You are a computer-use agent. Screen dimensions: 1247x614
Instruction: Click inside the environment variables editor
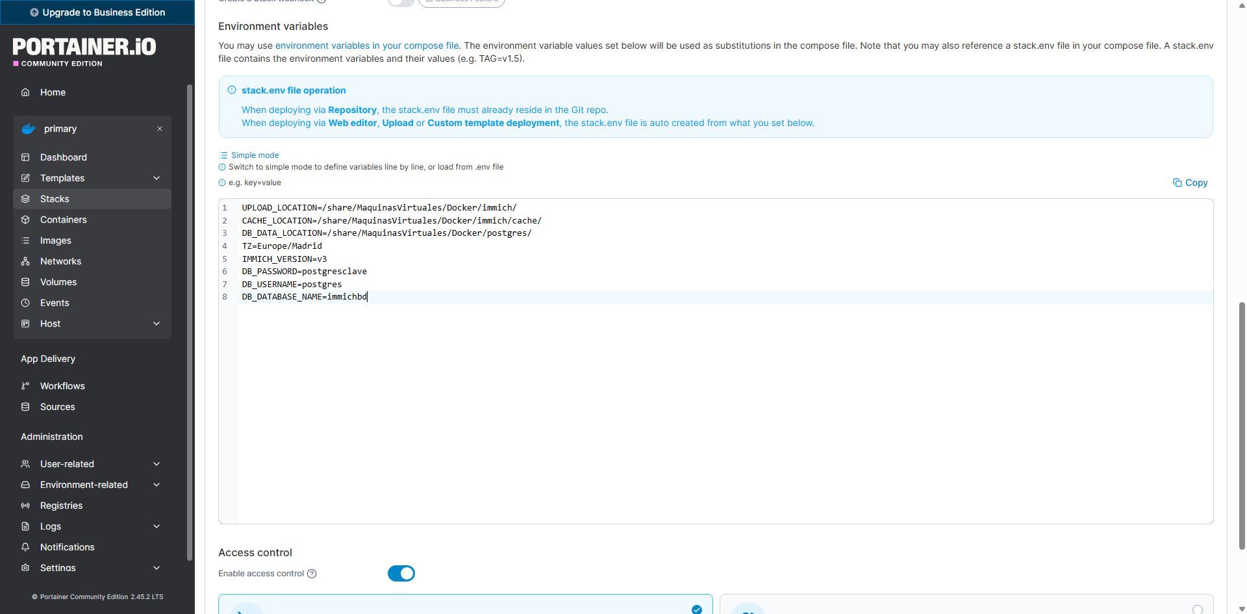[x=716, y=361]
